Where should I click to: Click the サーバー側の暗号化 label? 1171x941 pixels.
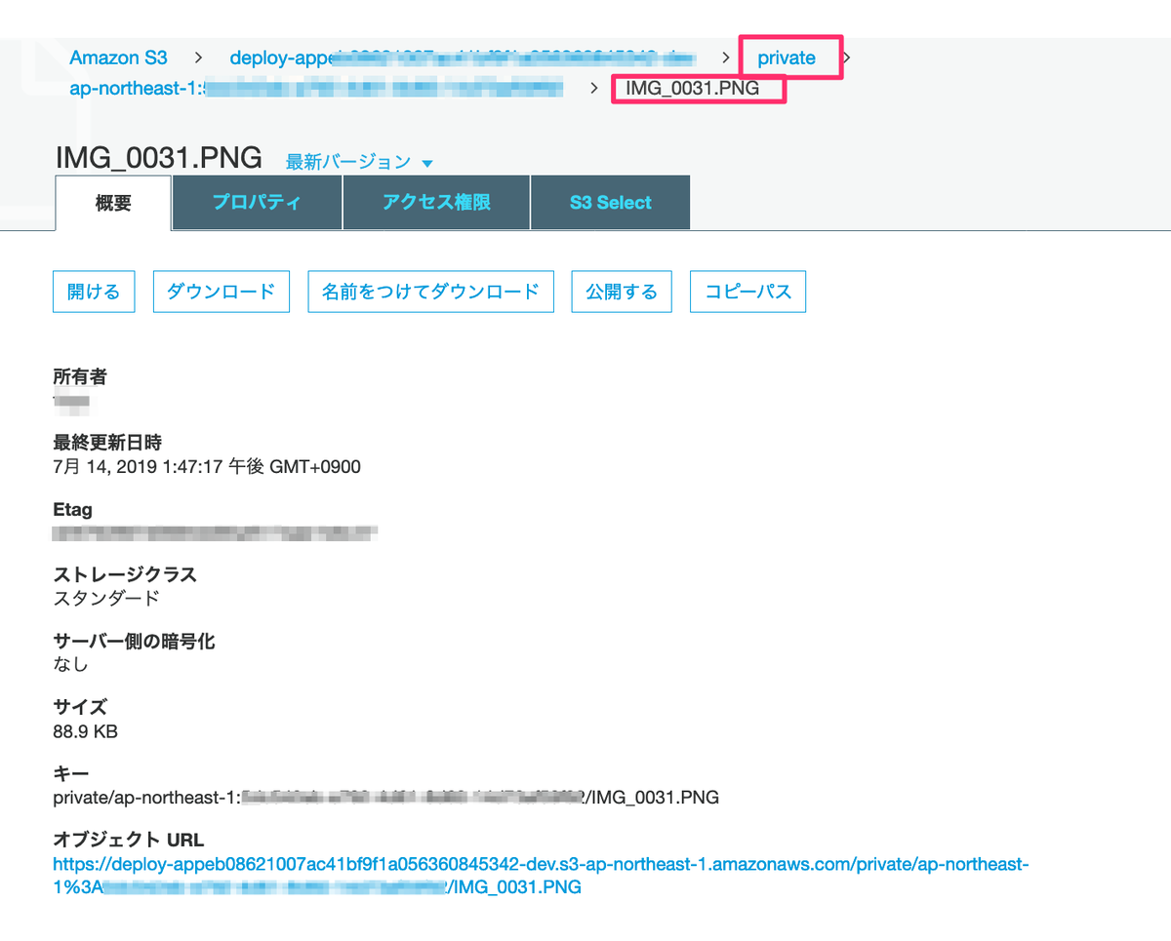[x=134, y=641]
